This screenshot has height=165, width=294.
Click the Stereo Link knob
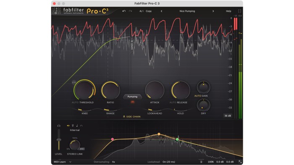[75, 145]
